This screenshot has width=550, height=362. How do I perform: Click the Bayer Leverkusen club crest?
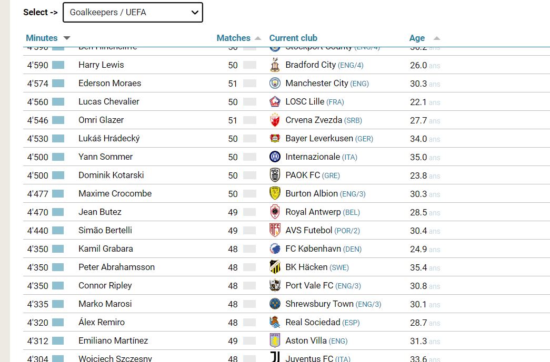[275, 138]
